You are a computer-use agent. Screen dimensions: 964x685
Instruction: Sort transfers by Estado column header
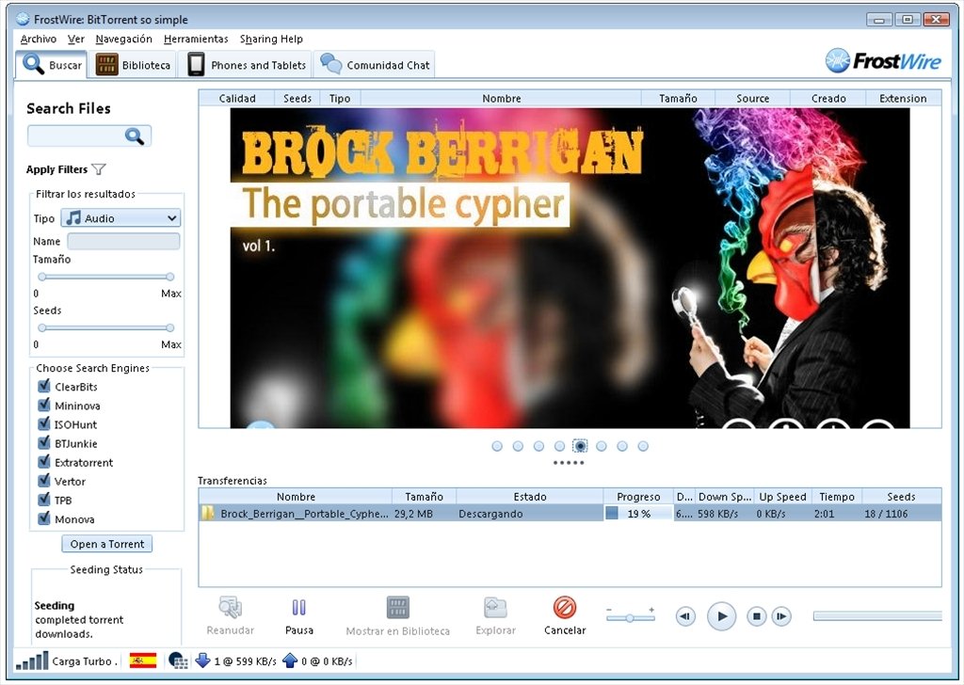tap(529, 497)
